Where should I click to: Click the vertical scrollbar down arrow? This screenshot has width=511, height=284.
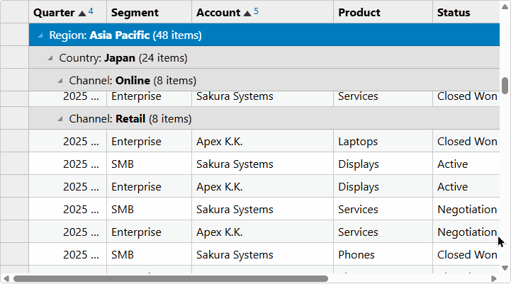click(x=505, y=268)
